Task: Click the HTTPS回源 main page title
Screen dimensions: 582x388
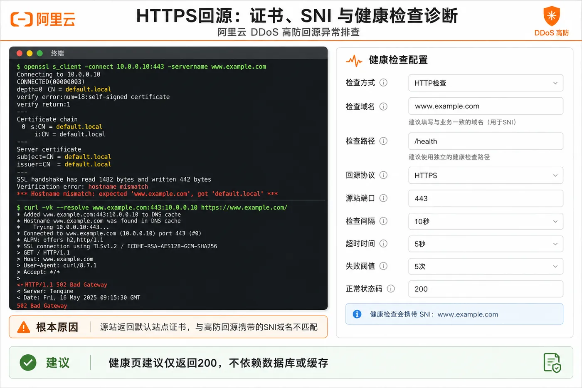Action: coord(297,16)
